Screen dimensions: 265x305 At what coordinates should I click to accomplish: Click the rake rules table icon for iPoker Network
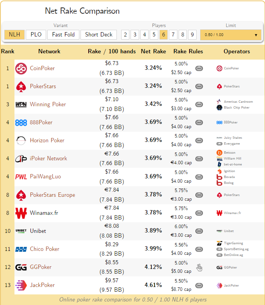point(199,159)
